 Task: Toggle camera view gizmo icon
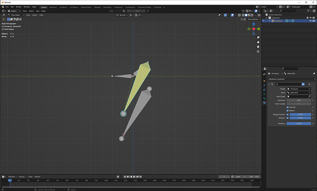(258, 47)
